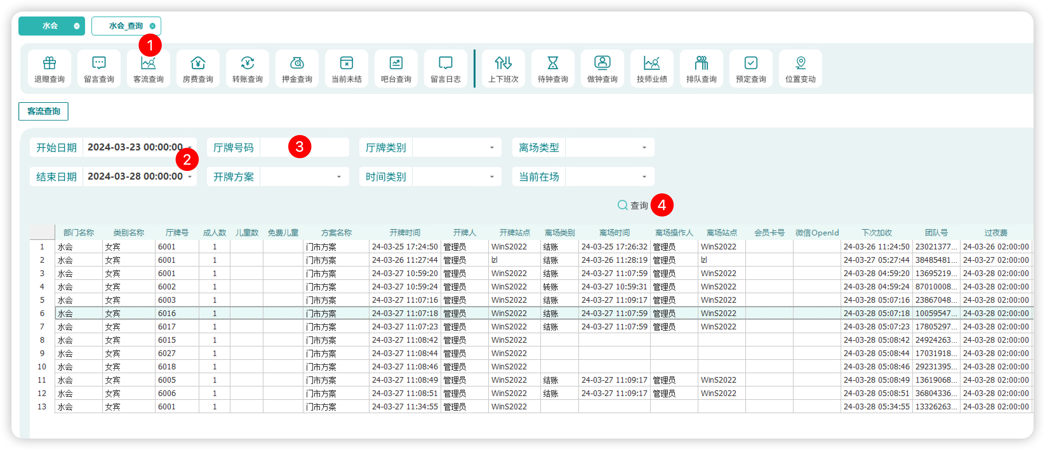
Task: Open the 结束日期 date picker arrow
Action: point(190,176)
